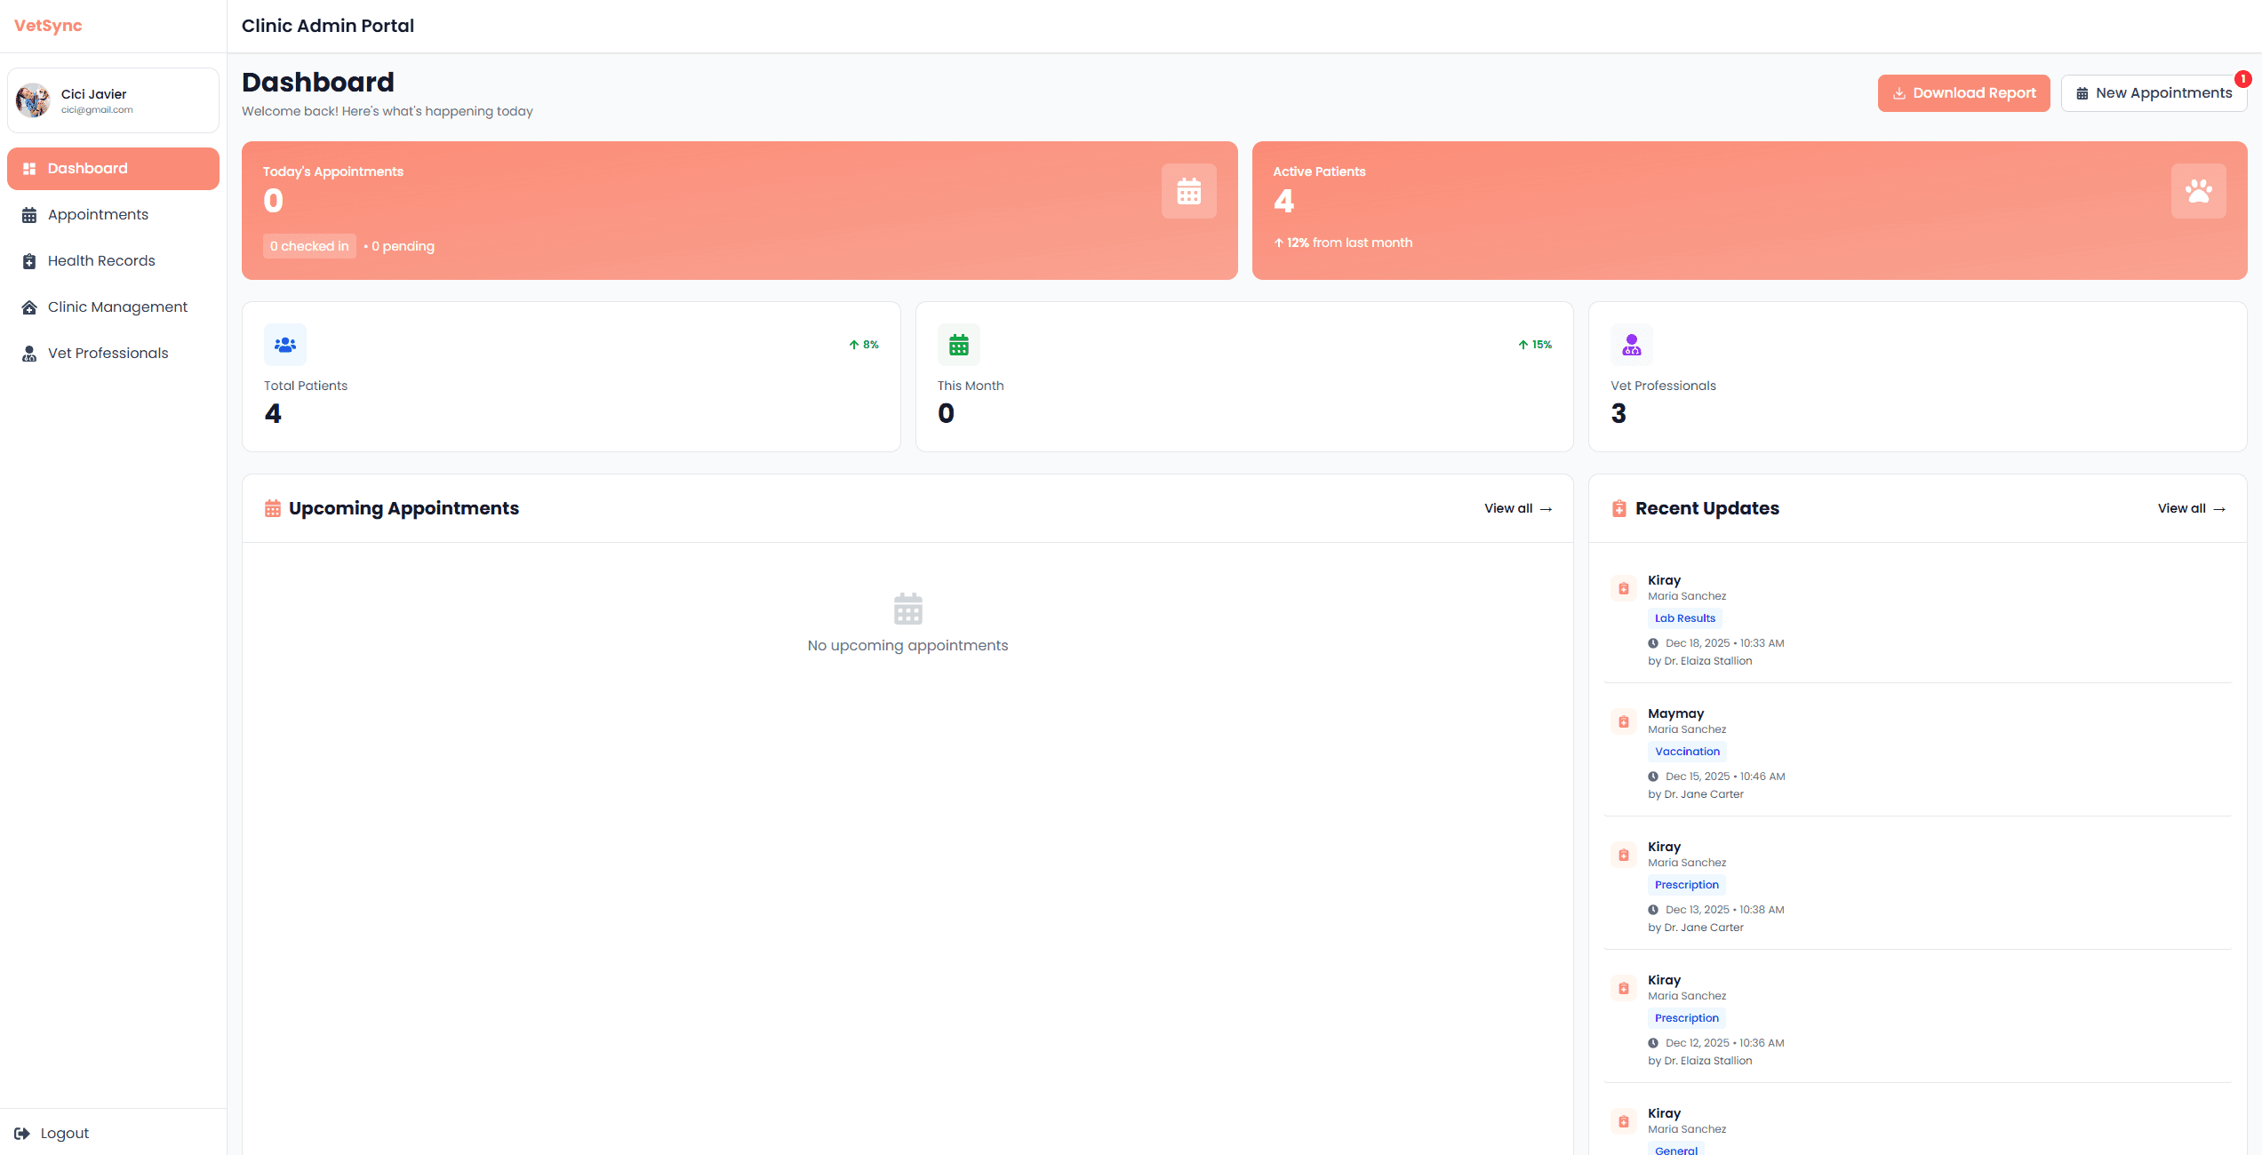Click 'by Dr. Jane Carter' under Vaccination
This screenshot has width=2262, height=1155.
[x=1696, y=794]
